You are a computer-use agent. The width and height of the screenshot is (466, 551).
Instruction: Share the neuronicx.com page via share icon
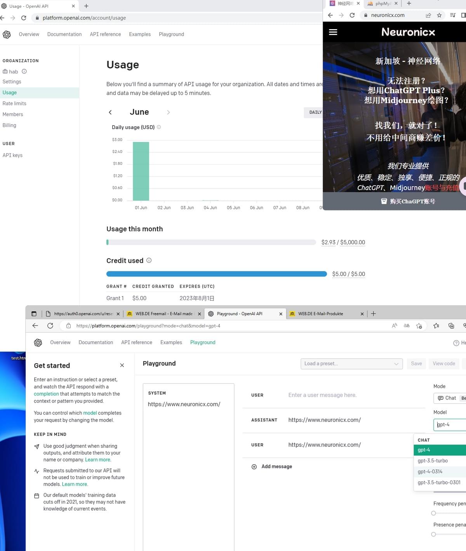(x=428, y=15)
